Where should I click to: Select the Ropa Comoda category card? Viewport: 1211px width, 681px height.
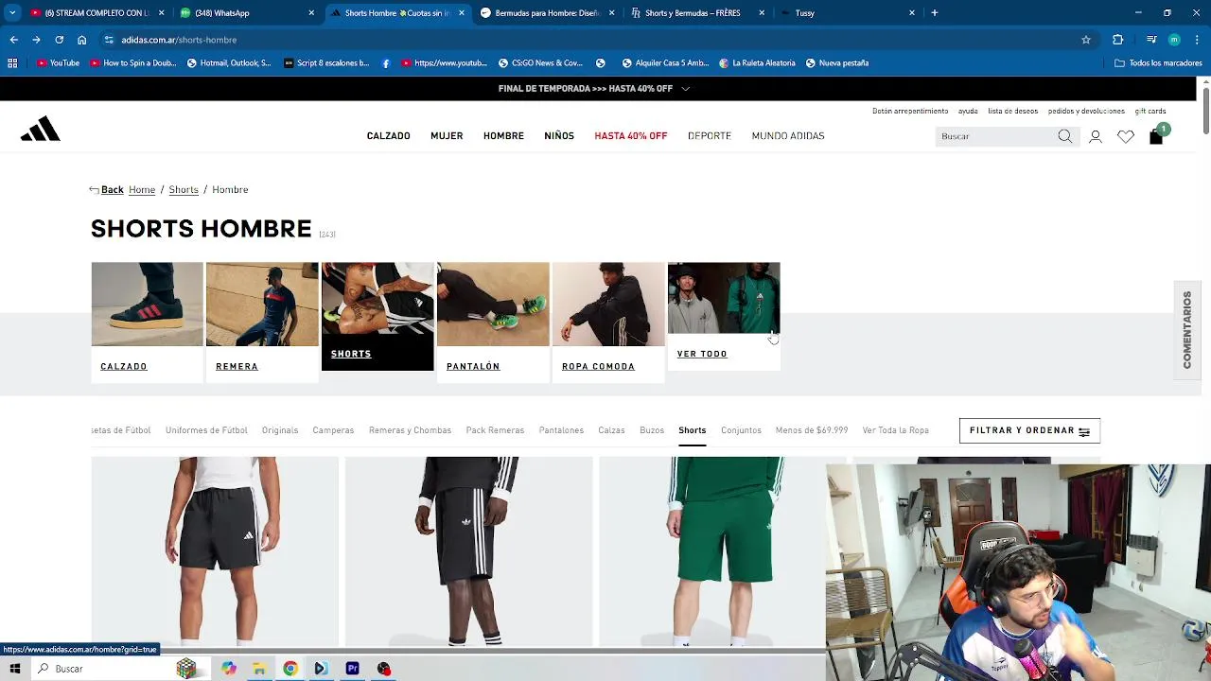(x=608, y=322)
